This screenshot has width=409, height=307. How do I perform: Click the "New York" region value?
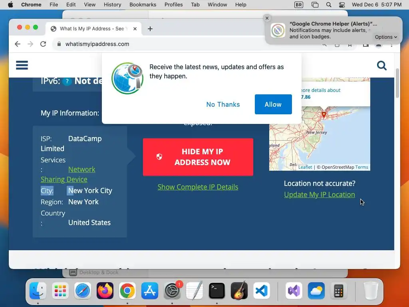coord(83,202)
